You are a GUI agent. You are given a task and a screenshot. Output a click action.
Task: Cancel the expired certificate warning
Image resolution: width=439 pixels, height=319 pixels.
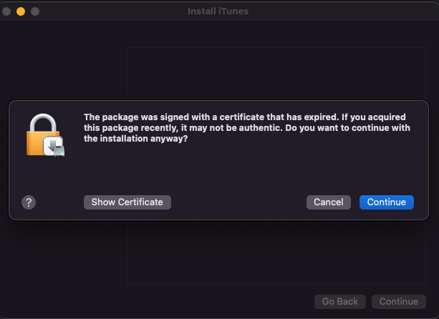click(329, 202)
